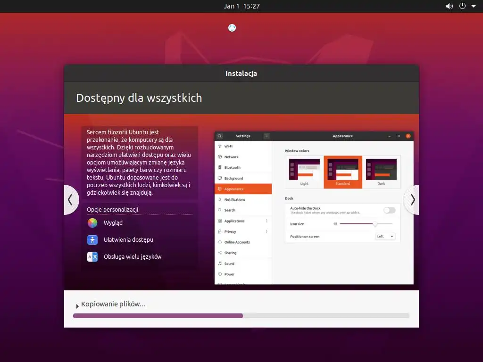Select Network in Settings sidebar

243,157
